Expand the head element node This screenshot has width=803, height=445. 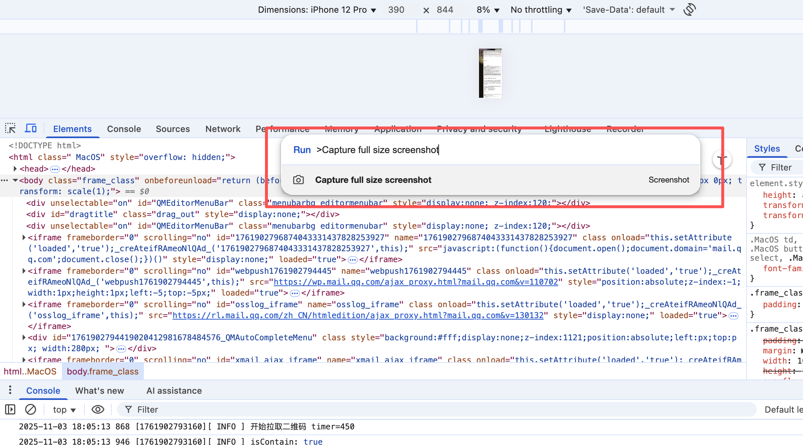[15, 169]
